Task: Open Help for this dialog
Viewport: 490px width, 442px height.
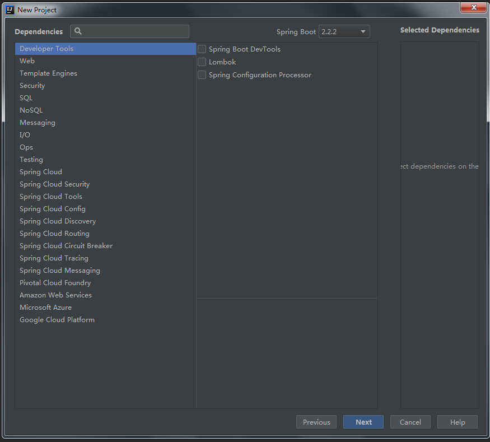Action: (458, 422)
